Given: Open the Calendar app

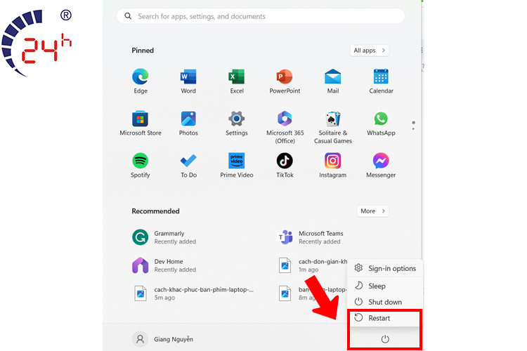Looking at the screenshot, I should 381,81.
